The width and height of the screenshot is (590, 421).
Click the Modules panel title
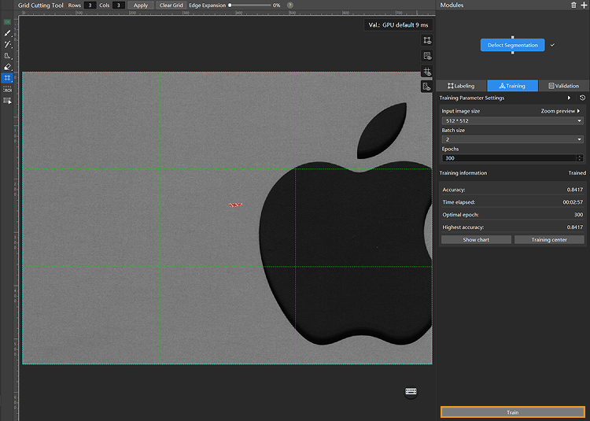(452, 5)
